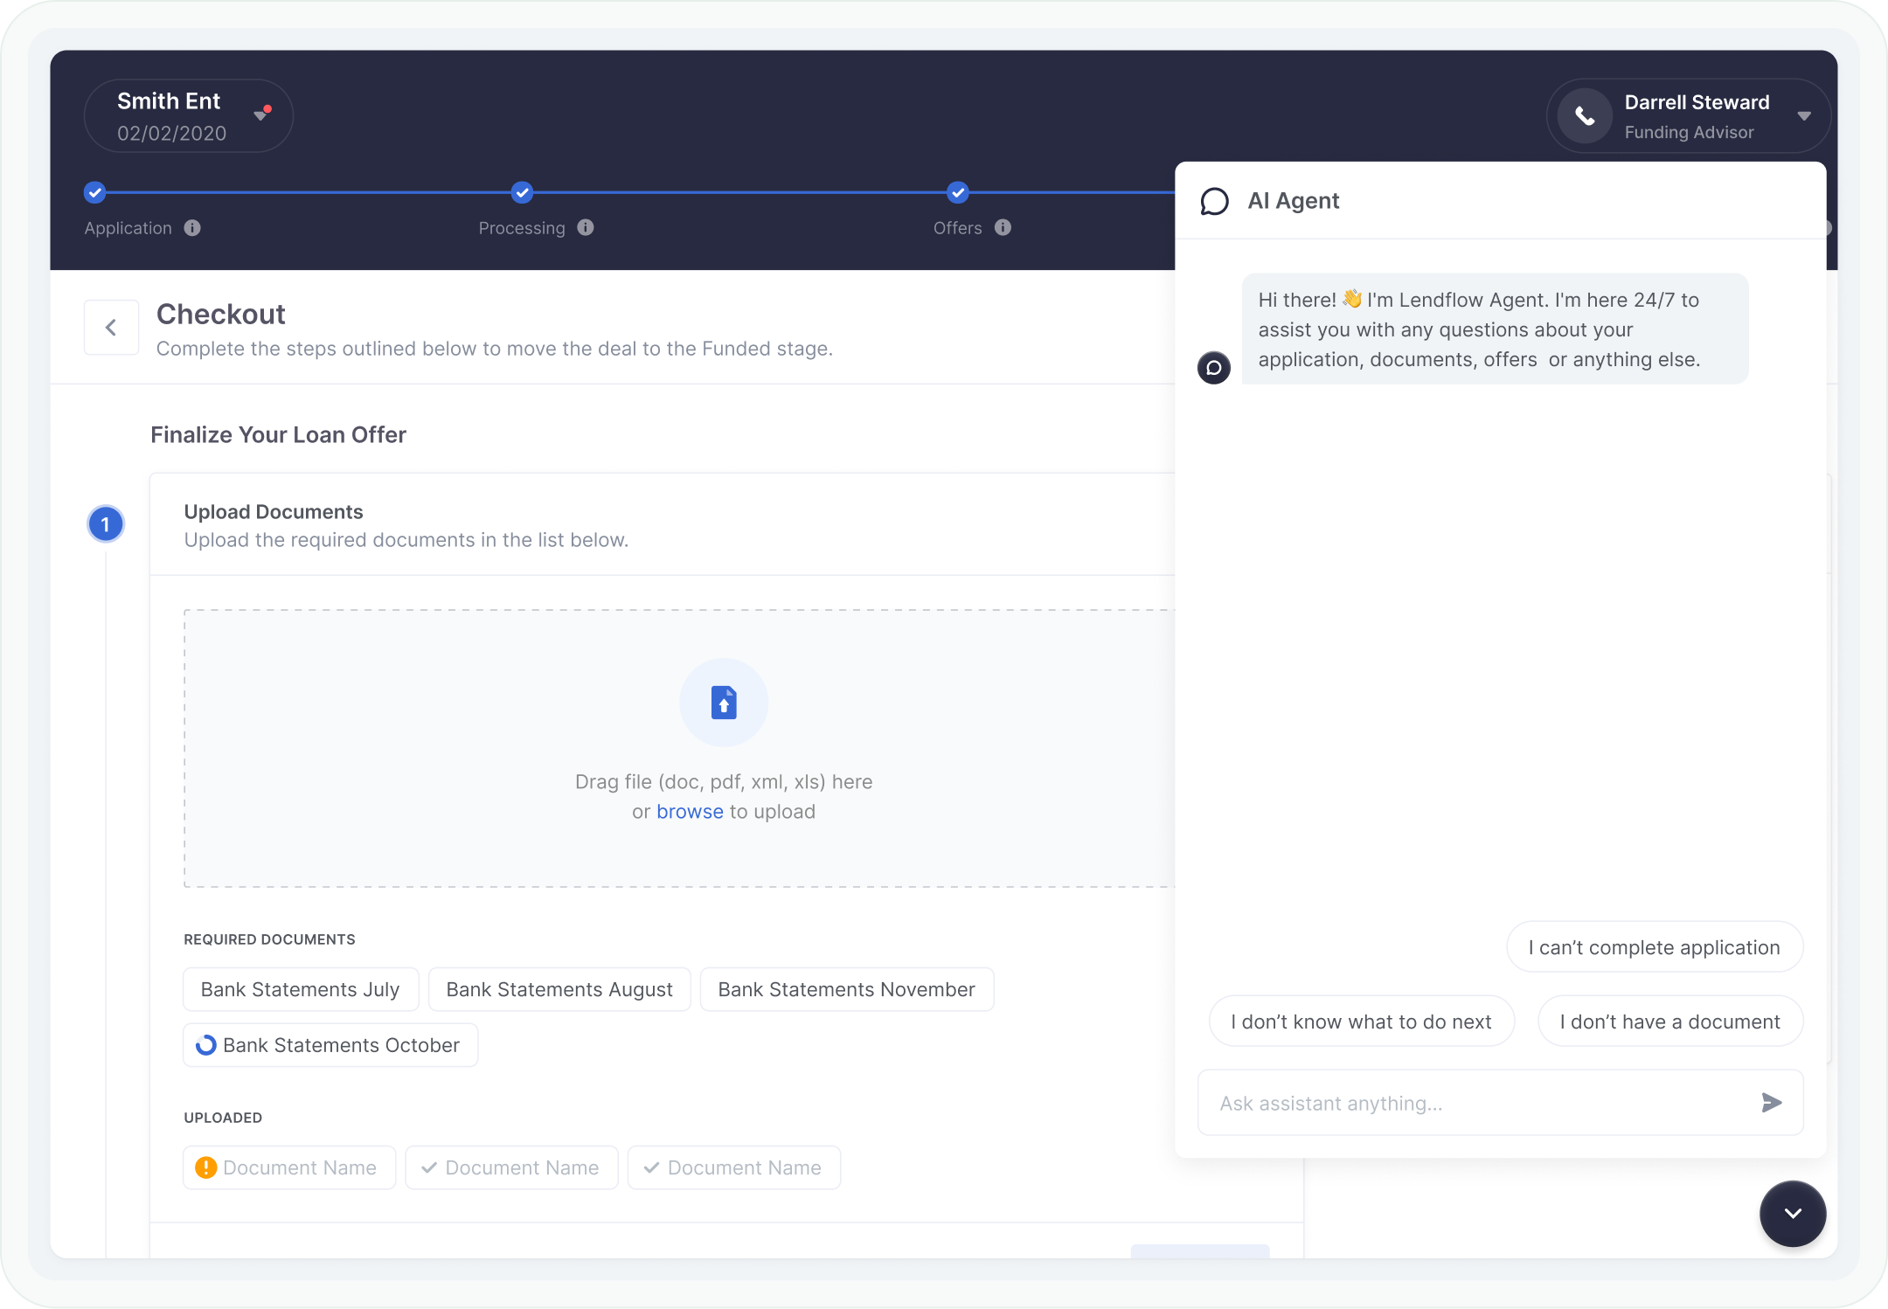Go back with the left chevron button
The image size is (1888, 1309).
111,328
